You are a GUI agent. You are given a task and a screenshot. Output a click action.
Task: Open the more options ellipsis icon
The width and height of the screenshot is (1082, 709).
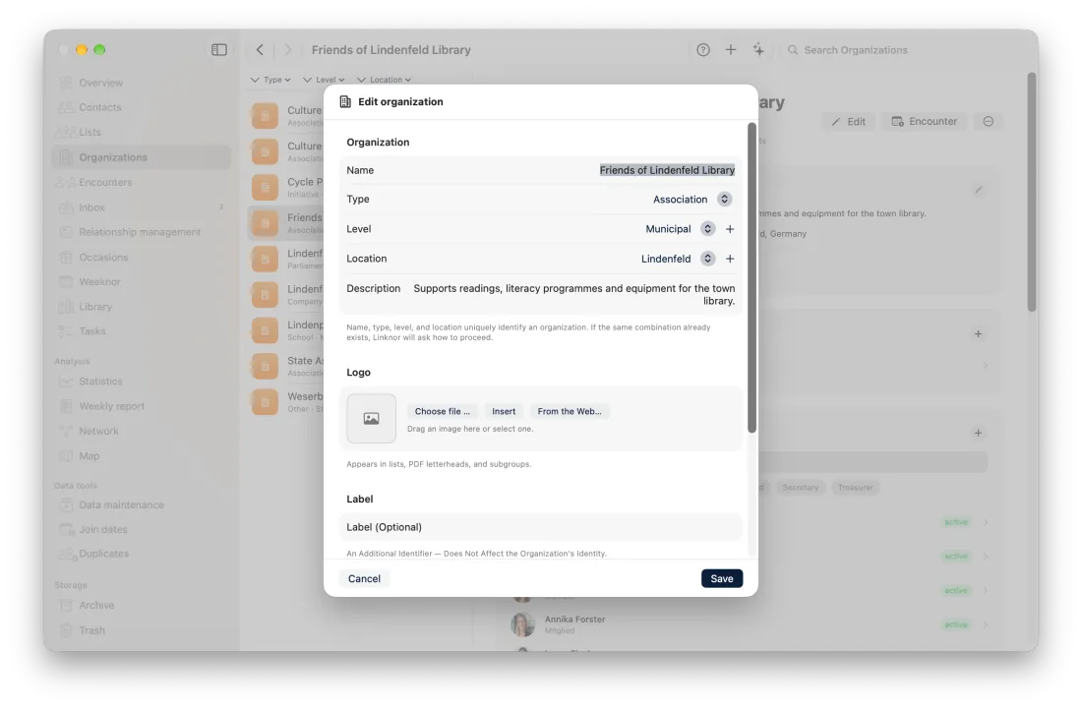click(989, 121)
